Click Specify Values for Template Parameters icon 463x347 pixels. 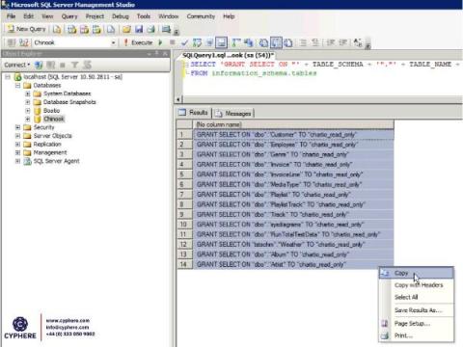358,42
